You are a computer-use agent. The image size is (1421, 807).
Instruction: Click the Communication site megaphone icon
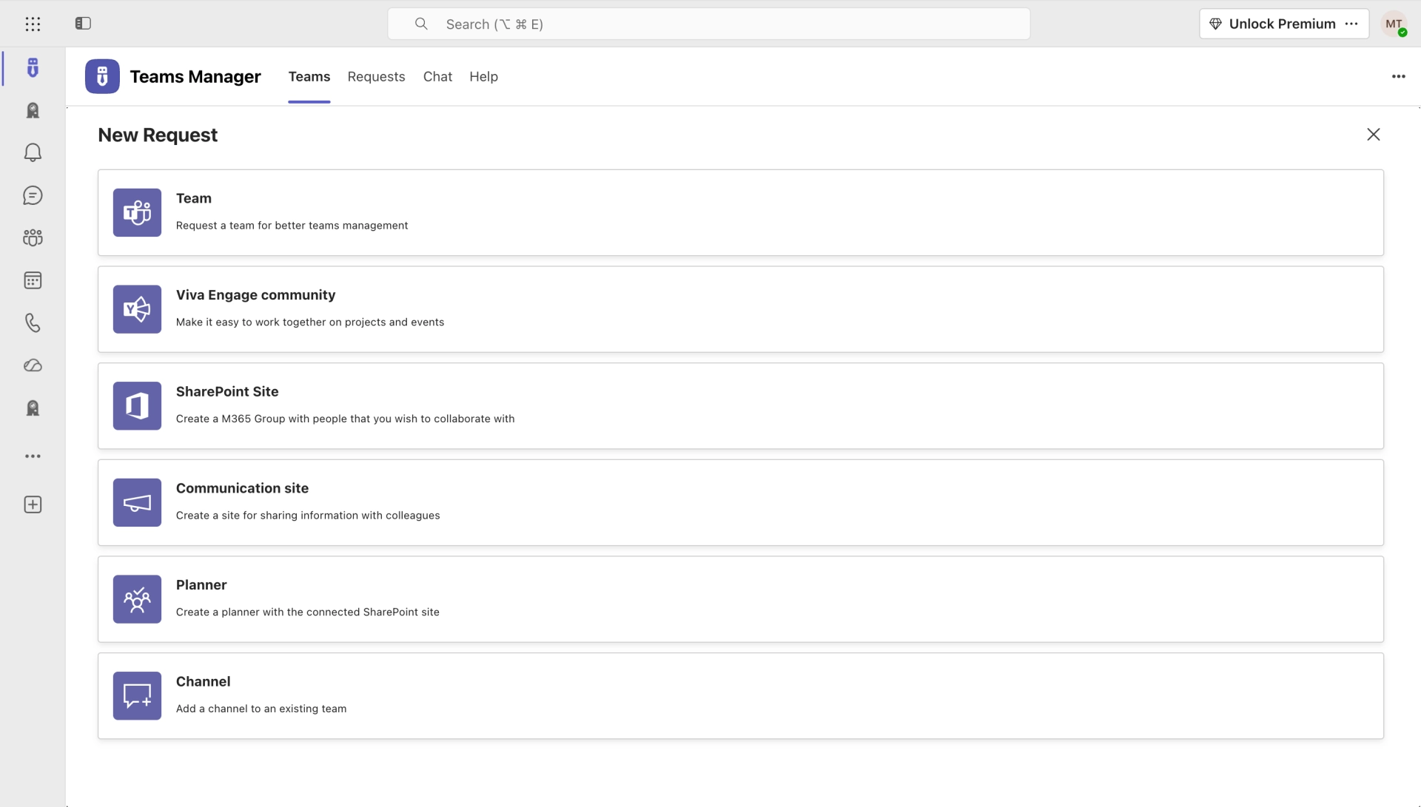[x=137, y=502]
